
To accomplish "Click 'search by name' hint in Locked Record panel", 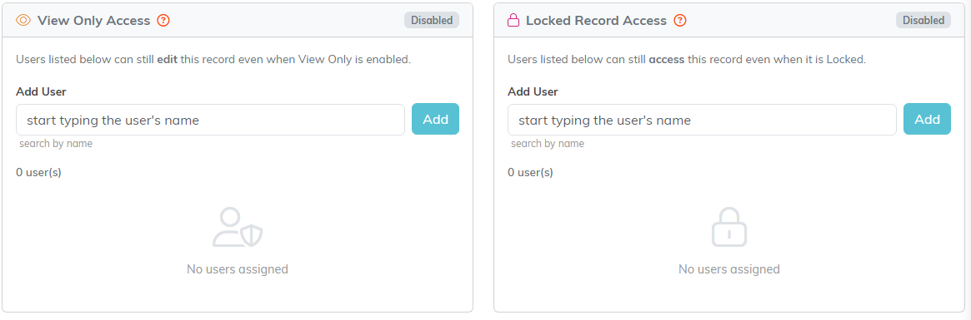I will [548, 144].
